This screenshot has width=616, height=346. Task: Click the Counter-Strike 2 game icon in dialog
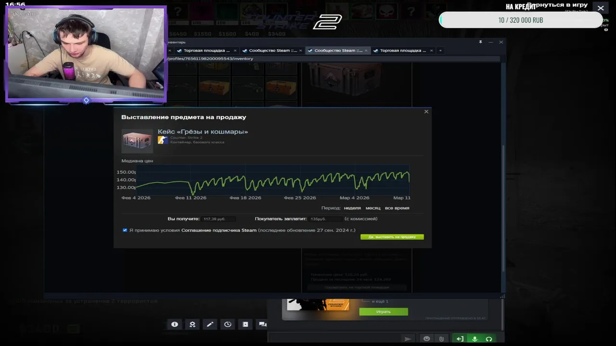coord(163,140)
